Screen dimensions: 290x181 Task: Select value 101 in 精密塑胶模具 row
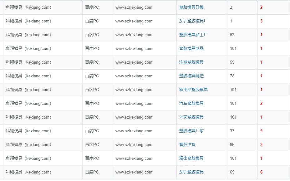pos(233,158)
